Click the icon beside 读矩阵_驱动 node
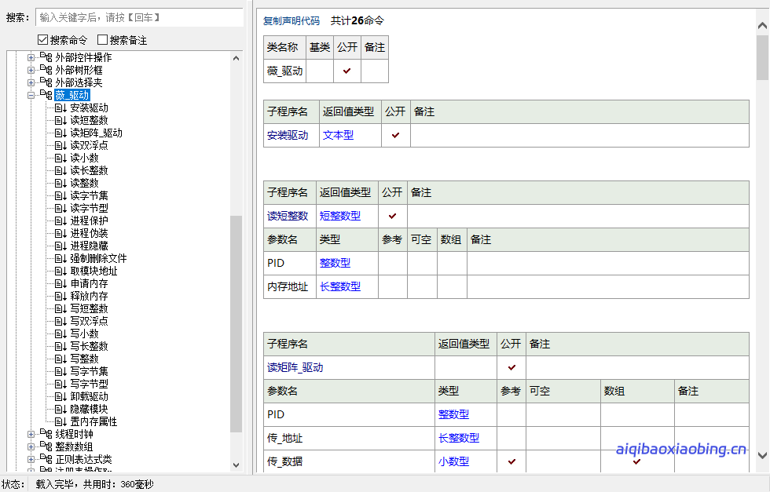 pos(60,133)
